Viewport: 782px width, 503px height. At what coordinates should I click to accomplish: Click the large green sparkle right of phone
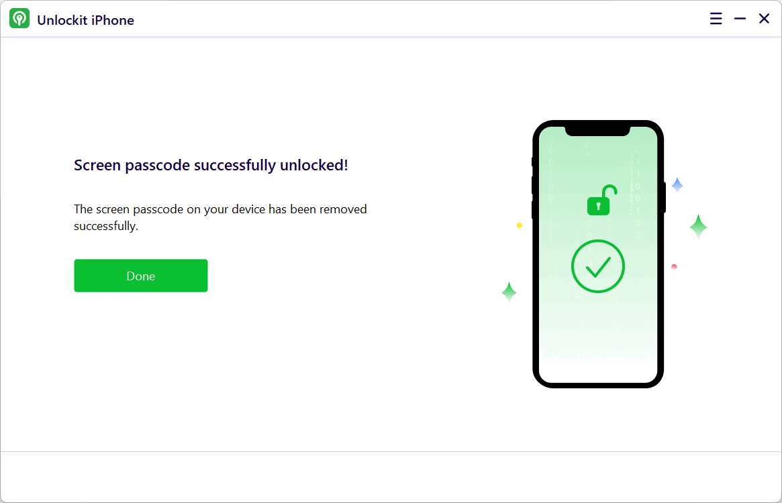(698, 227)
